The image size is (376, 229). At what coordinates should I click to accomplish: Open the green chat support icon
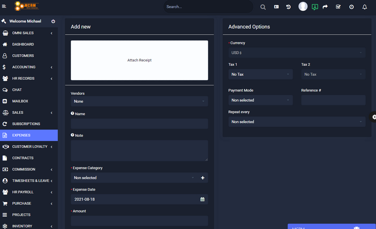(315, 7)
